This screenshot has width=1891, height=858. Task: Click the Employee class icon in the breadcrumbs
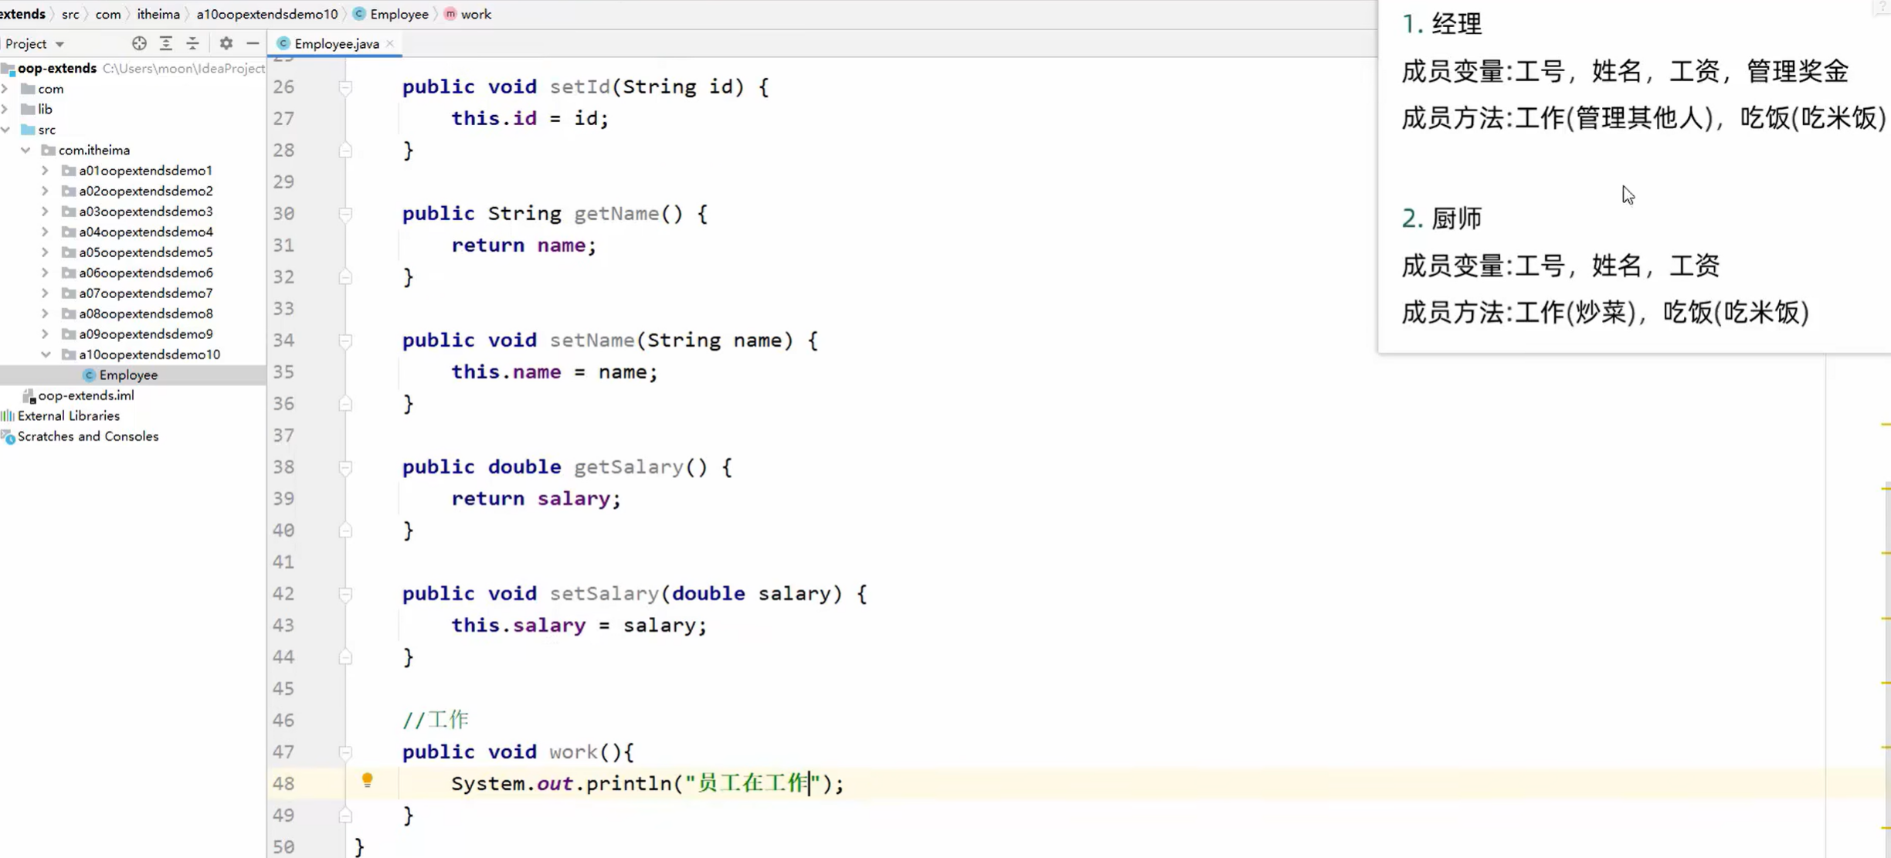pos(358,14)
